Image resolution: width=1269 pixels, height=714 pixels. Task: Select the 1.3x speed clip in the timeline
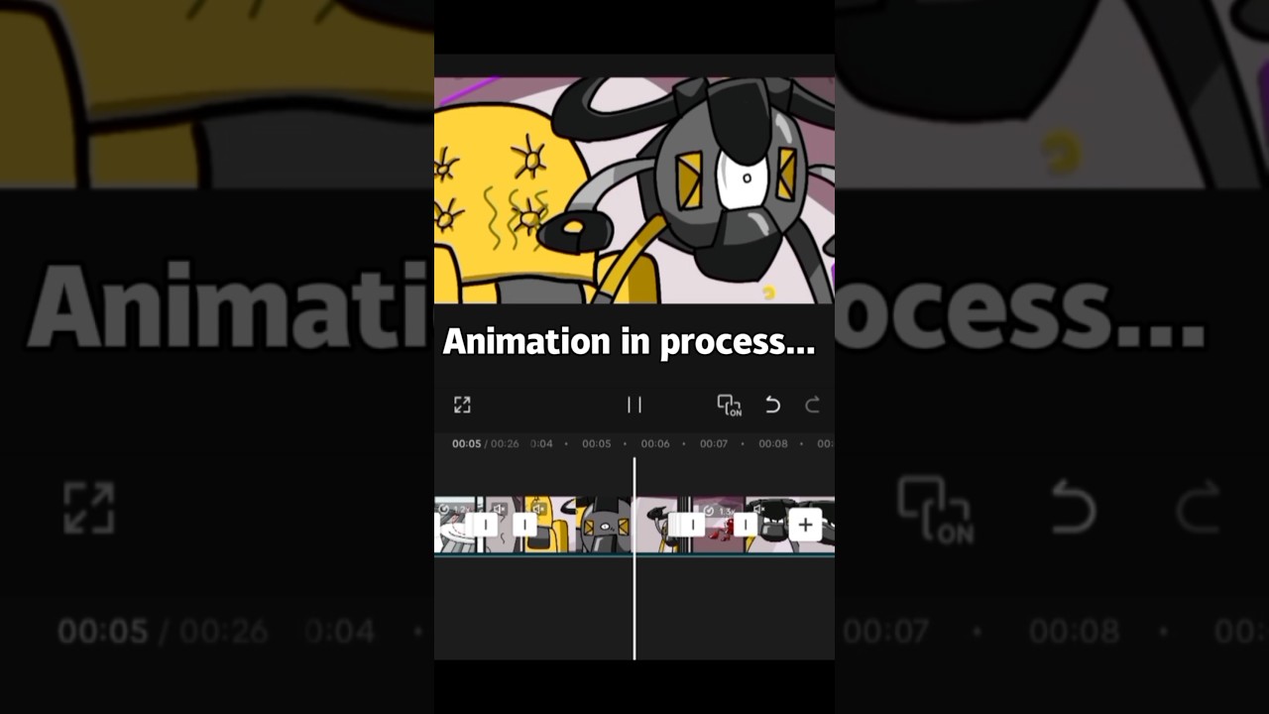(x=719, y=525)
